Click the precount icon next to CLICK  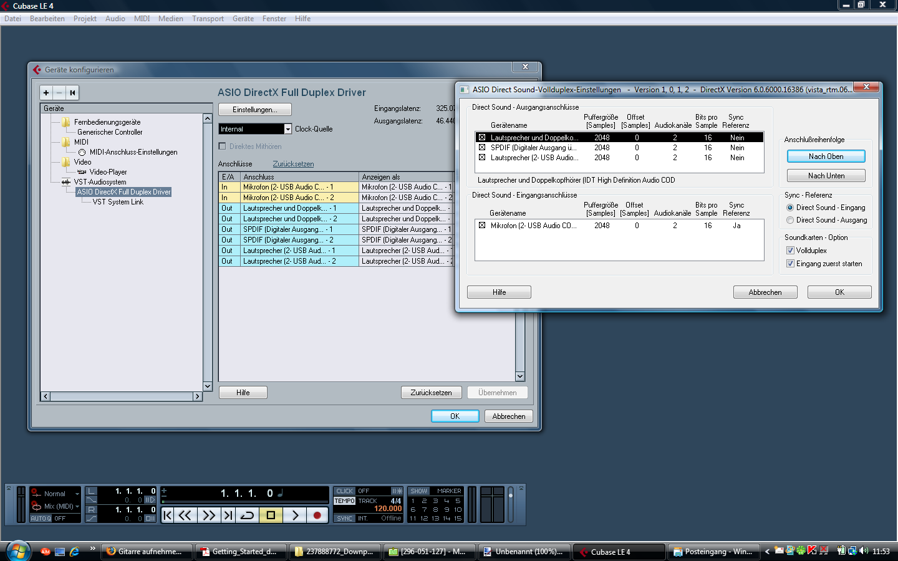397,491
